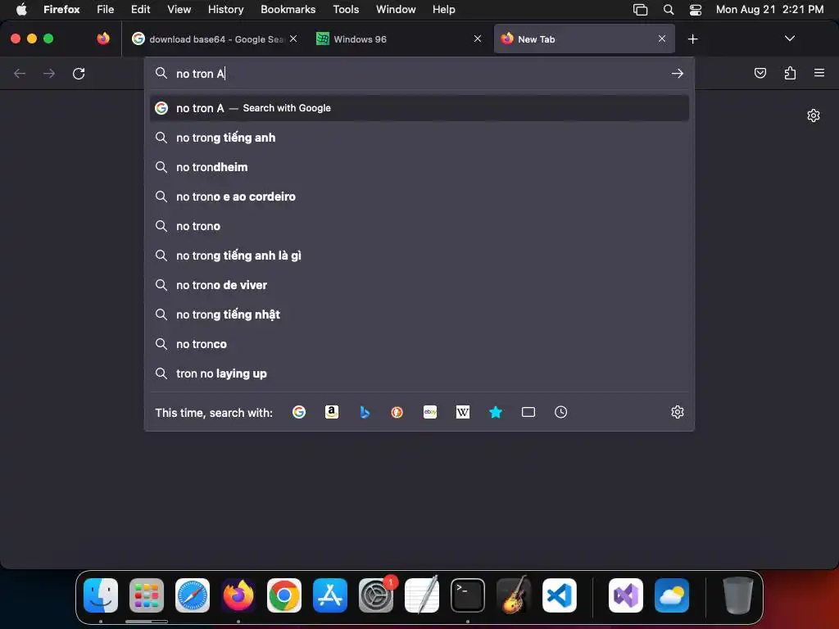Go forward one page

[x=49, y=73]
